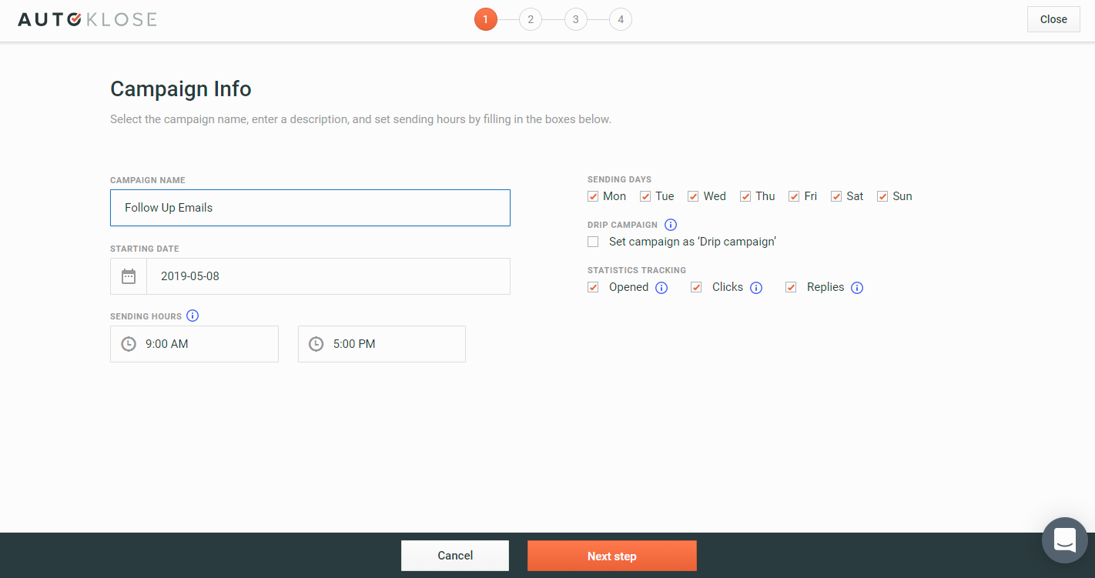This screenshot has width=1095, height=578.
Task: Toggle Replies statistics tracking checkbox
Action: (791, 287)
